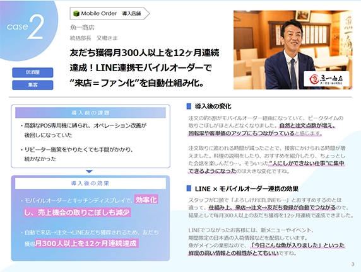Click underlined 自然と注文点数が増え、
This screenshot has height=272, width=361.
307,126
